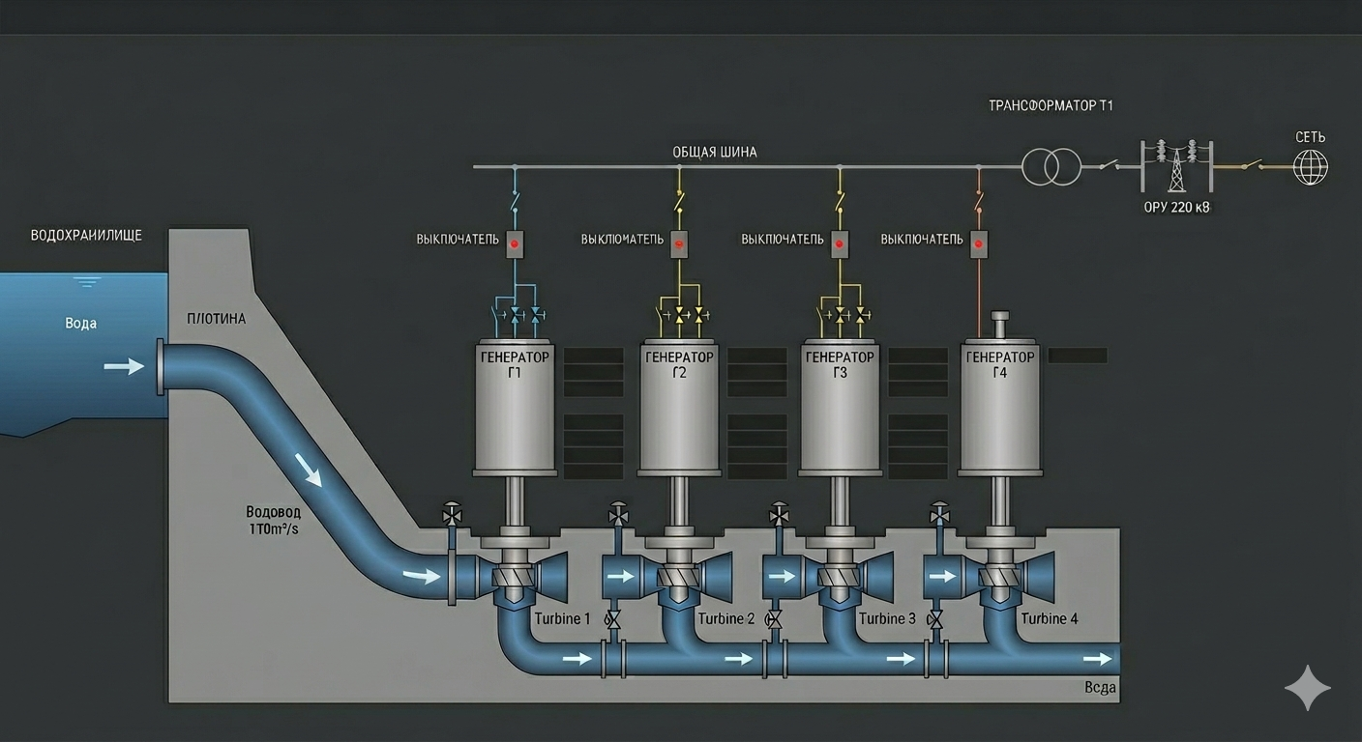Click the Turbine 1 label
This screenshot has height=742, width=1362.
[x=562, y=618]
